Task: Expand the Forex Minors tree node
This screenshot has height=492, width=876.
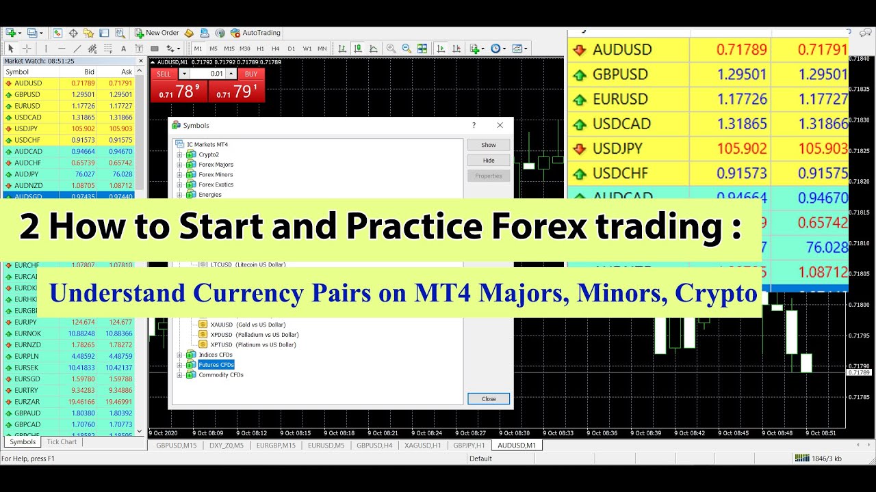Action: click(180, 175)
